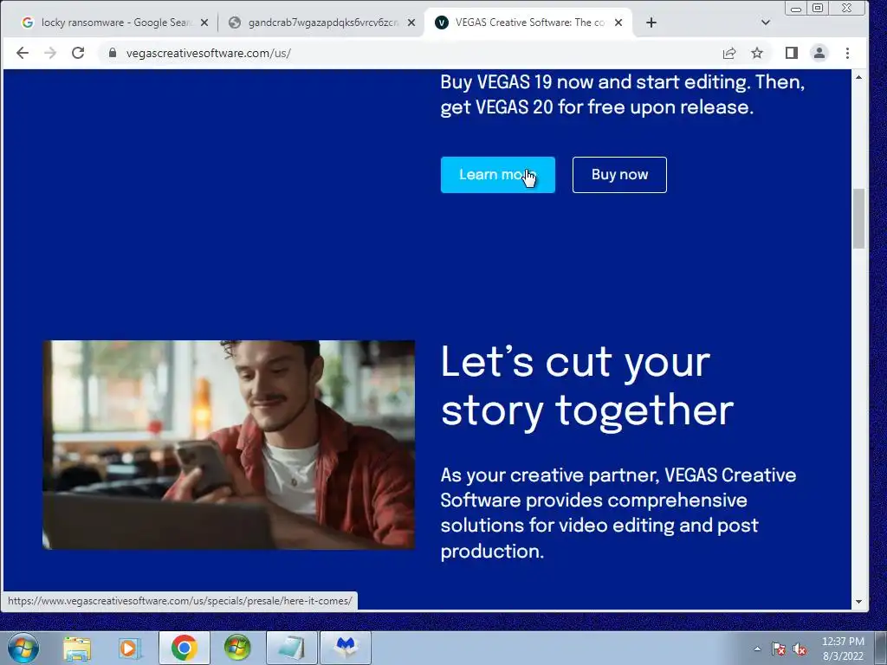Open the Action Center flag icon
Image resolution: width=887 pixels, height=665 pixels.
[x=779, y=649]
